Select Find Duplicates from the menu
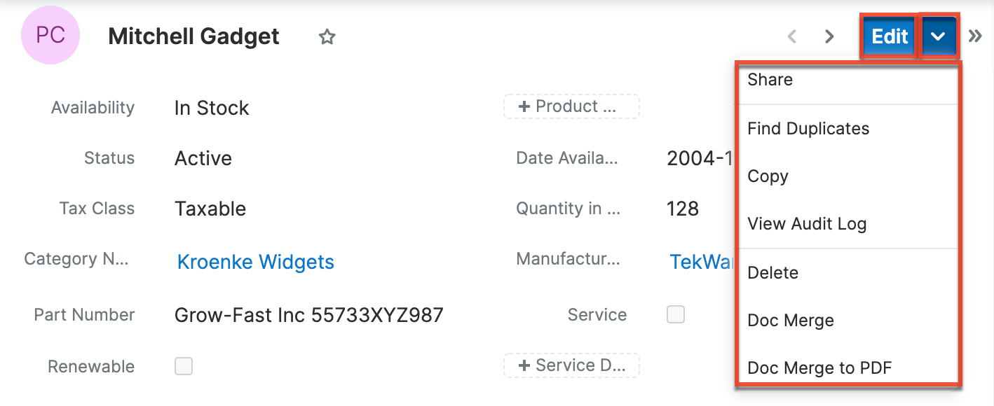The image size is (994, 406). coord(808,128)
